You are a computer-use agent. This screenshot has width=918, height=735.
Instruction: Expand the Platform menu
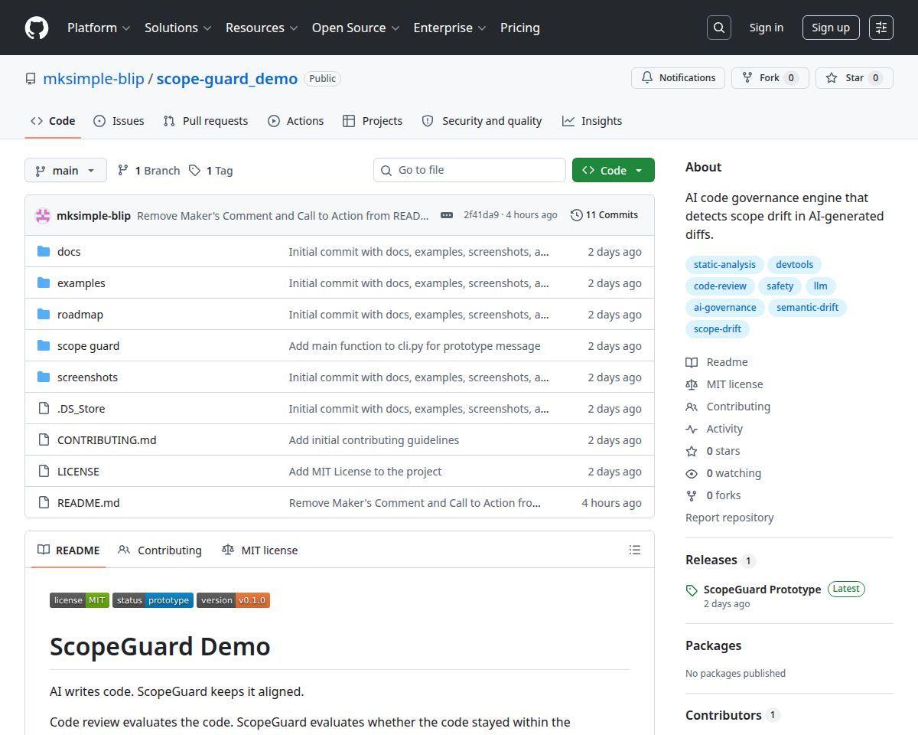click(99, 28)
